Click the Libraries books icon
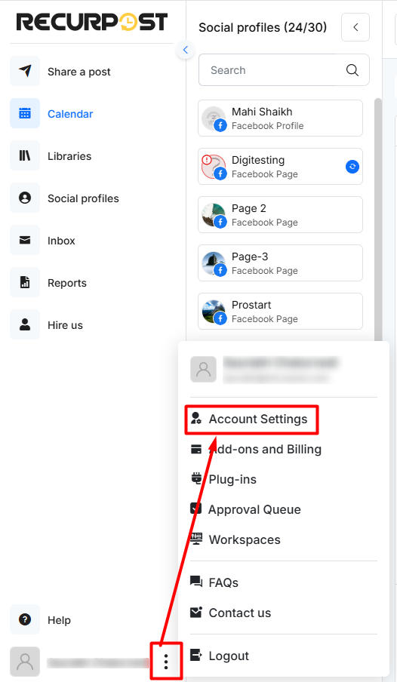The width and height of the screenshot is (397, 682). [x=25, y=155]
